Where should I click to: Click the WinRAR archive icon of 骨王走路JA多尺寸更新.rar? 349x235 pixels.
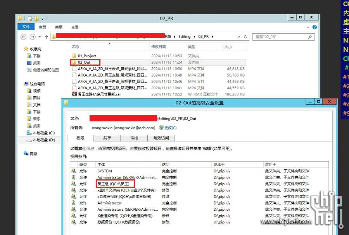pos(74,94)
